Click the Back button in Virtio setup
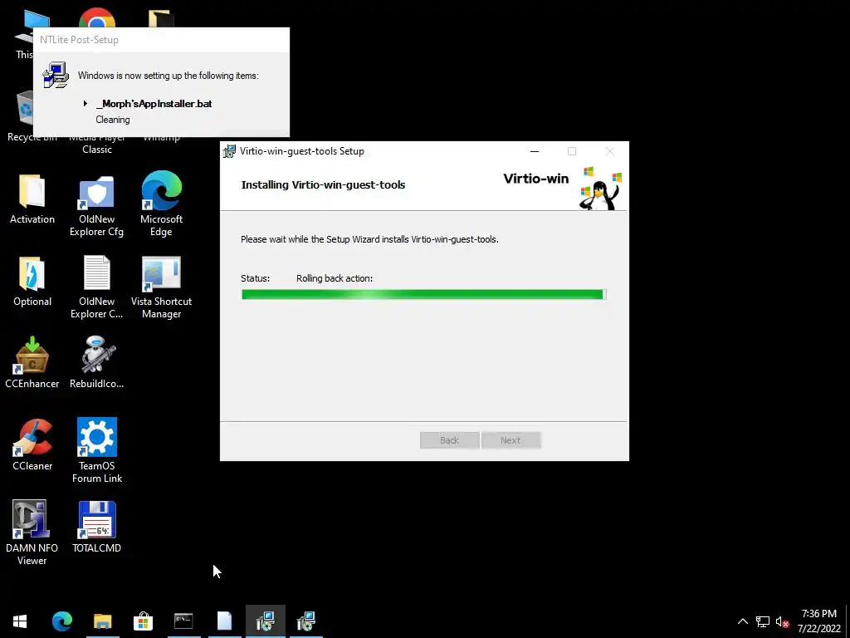 click(449, 440)
